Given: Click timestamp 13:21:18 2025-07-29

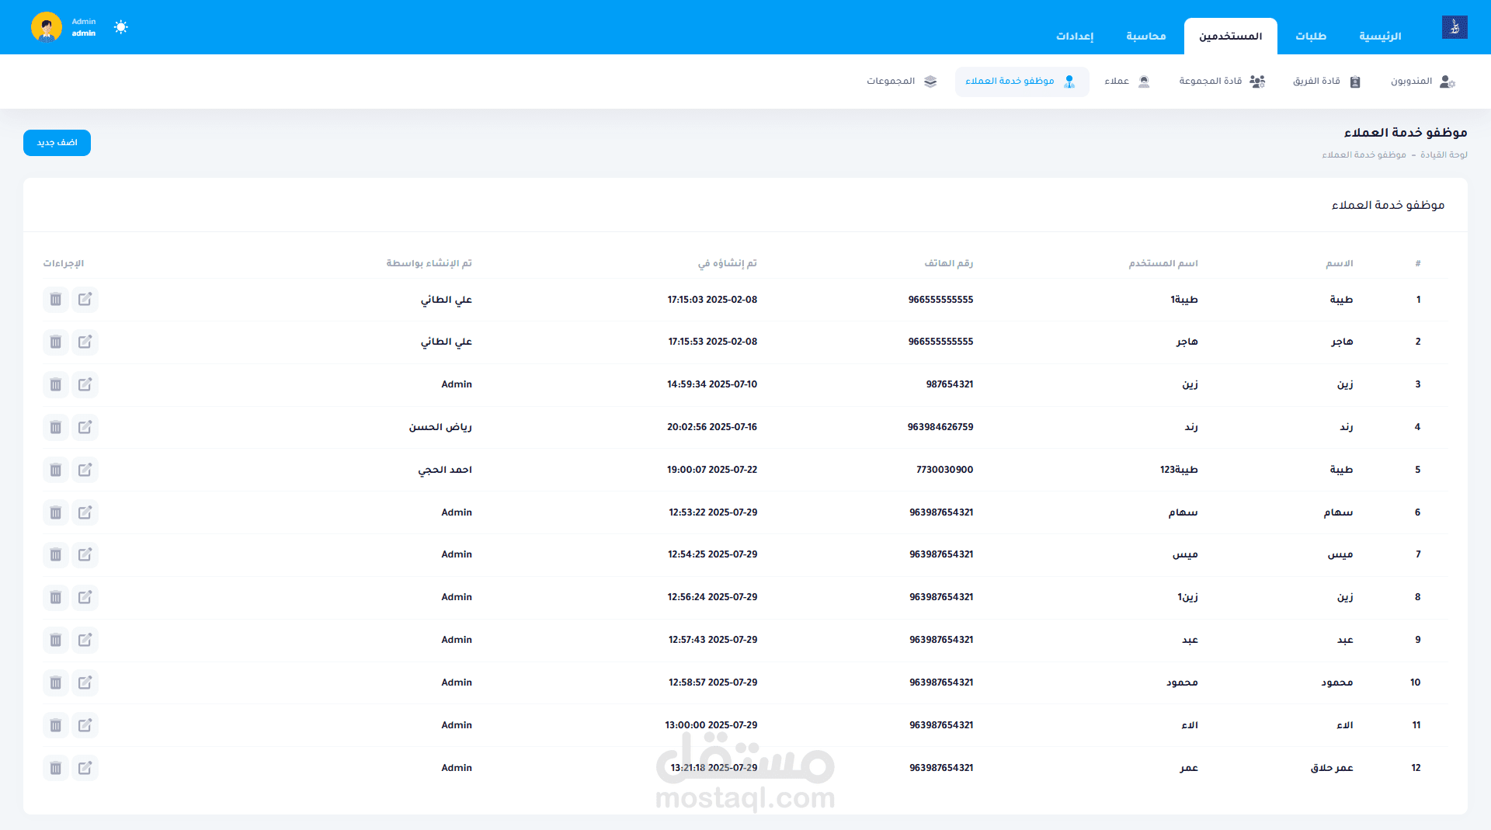Looking at the screenshot, I should coord(714,768).
